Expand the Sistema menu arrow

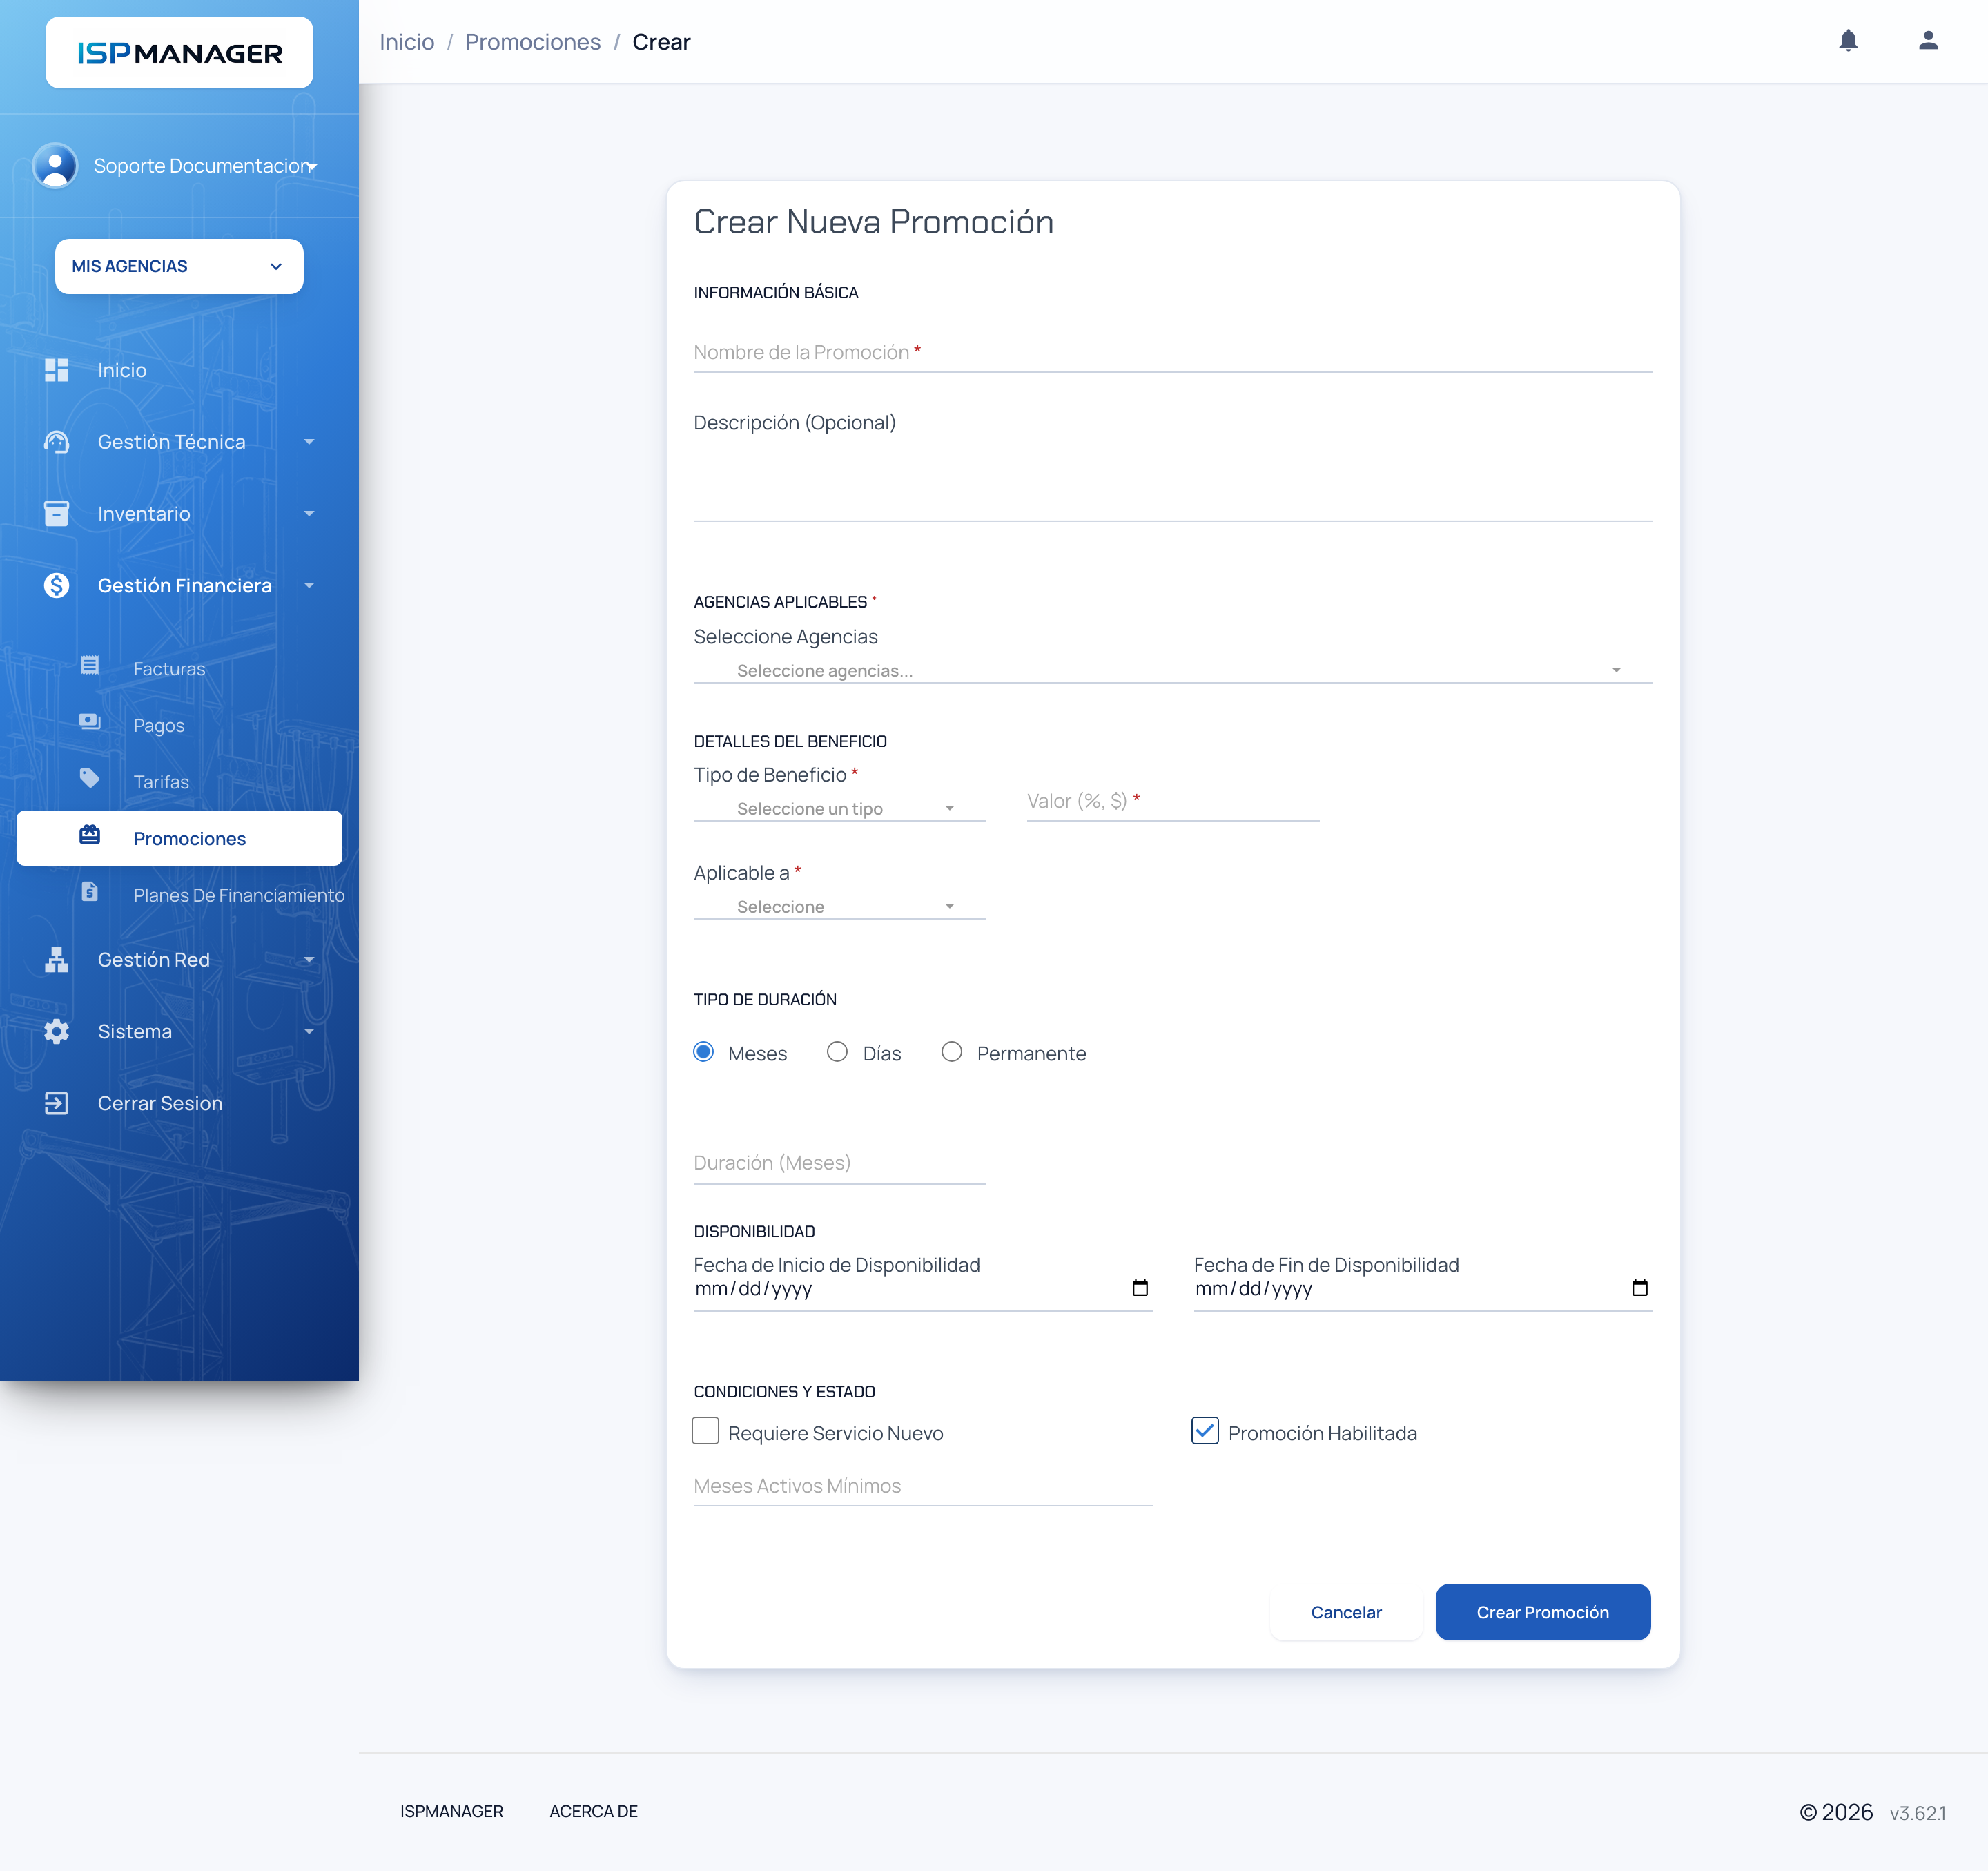click(x=309, y=1032)
